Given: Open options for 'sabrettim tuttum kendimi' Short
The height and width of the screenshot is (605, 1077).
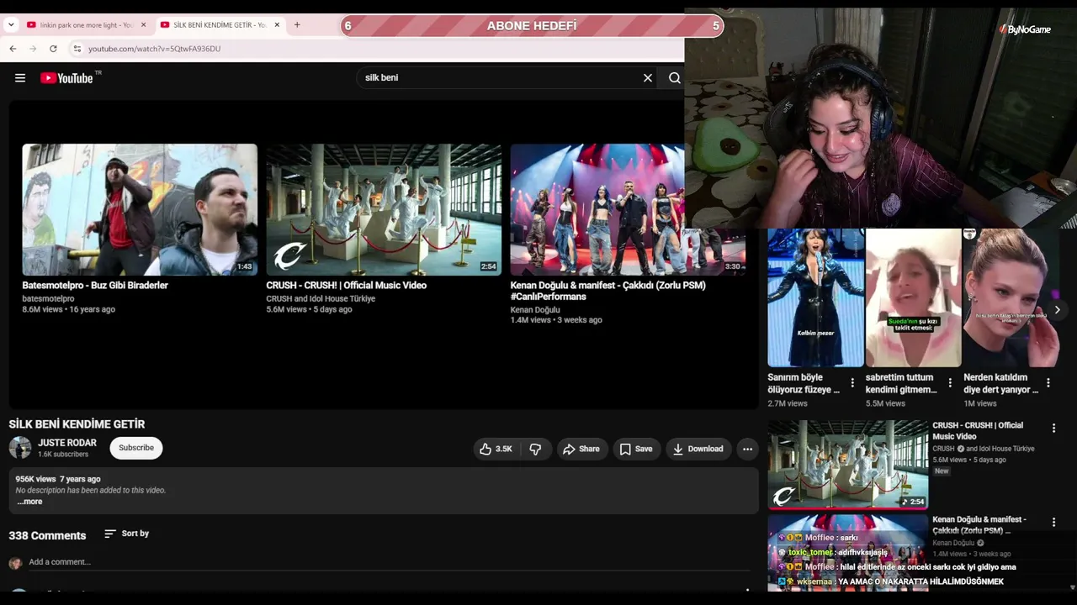Looking at the screenshot, I should 950,383.
